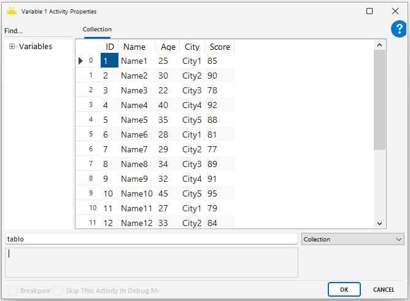
Task: Sort by the Score column header
Action: tap(220, 47)
